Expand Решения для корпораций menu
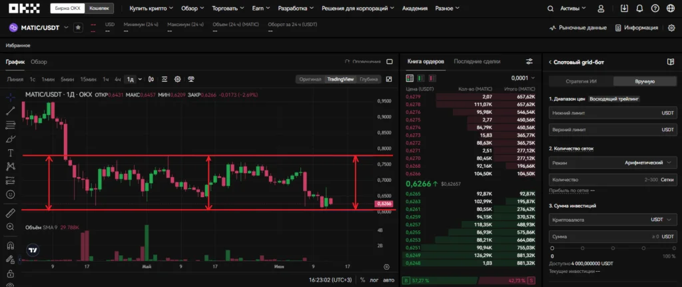Image resolution: width=682 pixels, height=287 pixels. coord(358,8)
